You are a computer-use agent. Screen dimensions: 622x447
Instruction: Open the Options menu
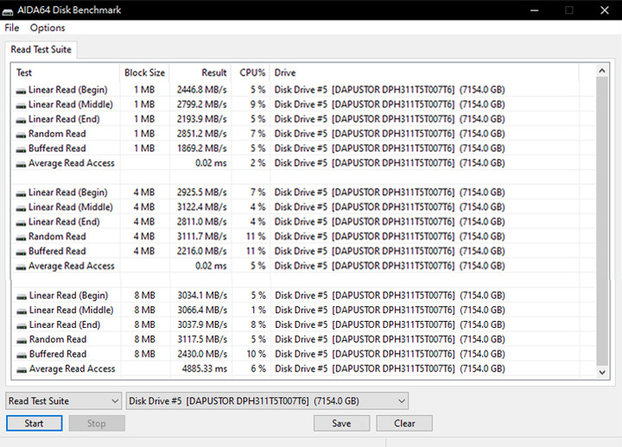coord(48,28)
